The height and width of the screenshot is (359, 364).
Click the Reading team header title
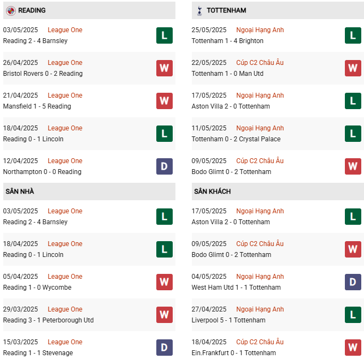coord(32,10)
